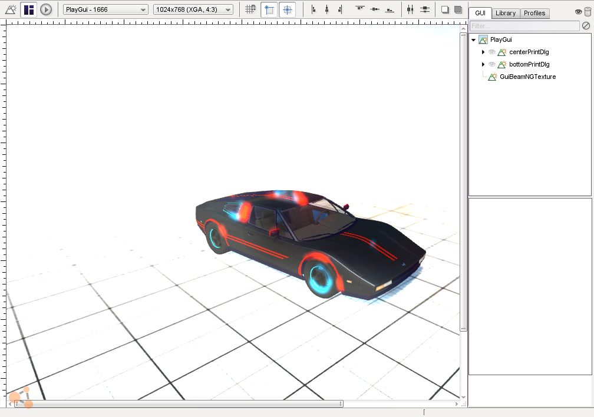Toggle hidden controls eye icon in panel header
Image resolution: width=594 pixels, height=417 pixels.
(579, 12)
